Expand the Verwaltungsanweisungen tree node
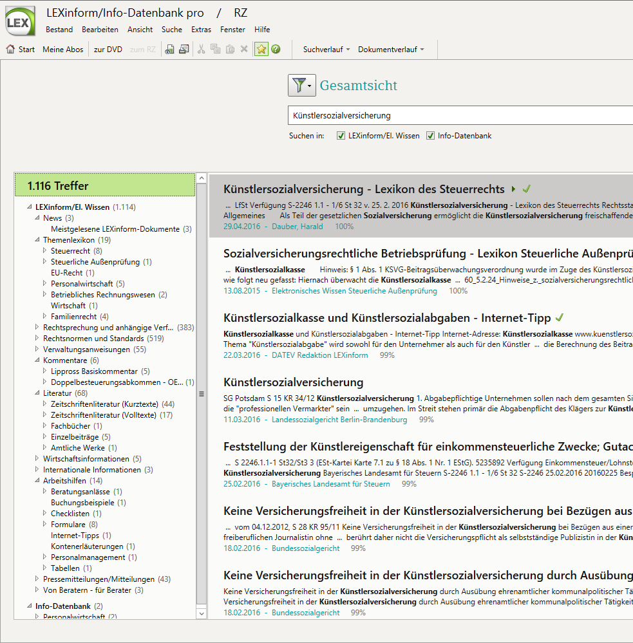Image resolution: width=633 pixels, height=643 pixels. 37,349
